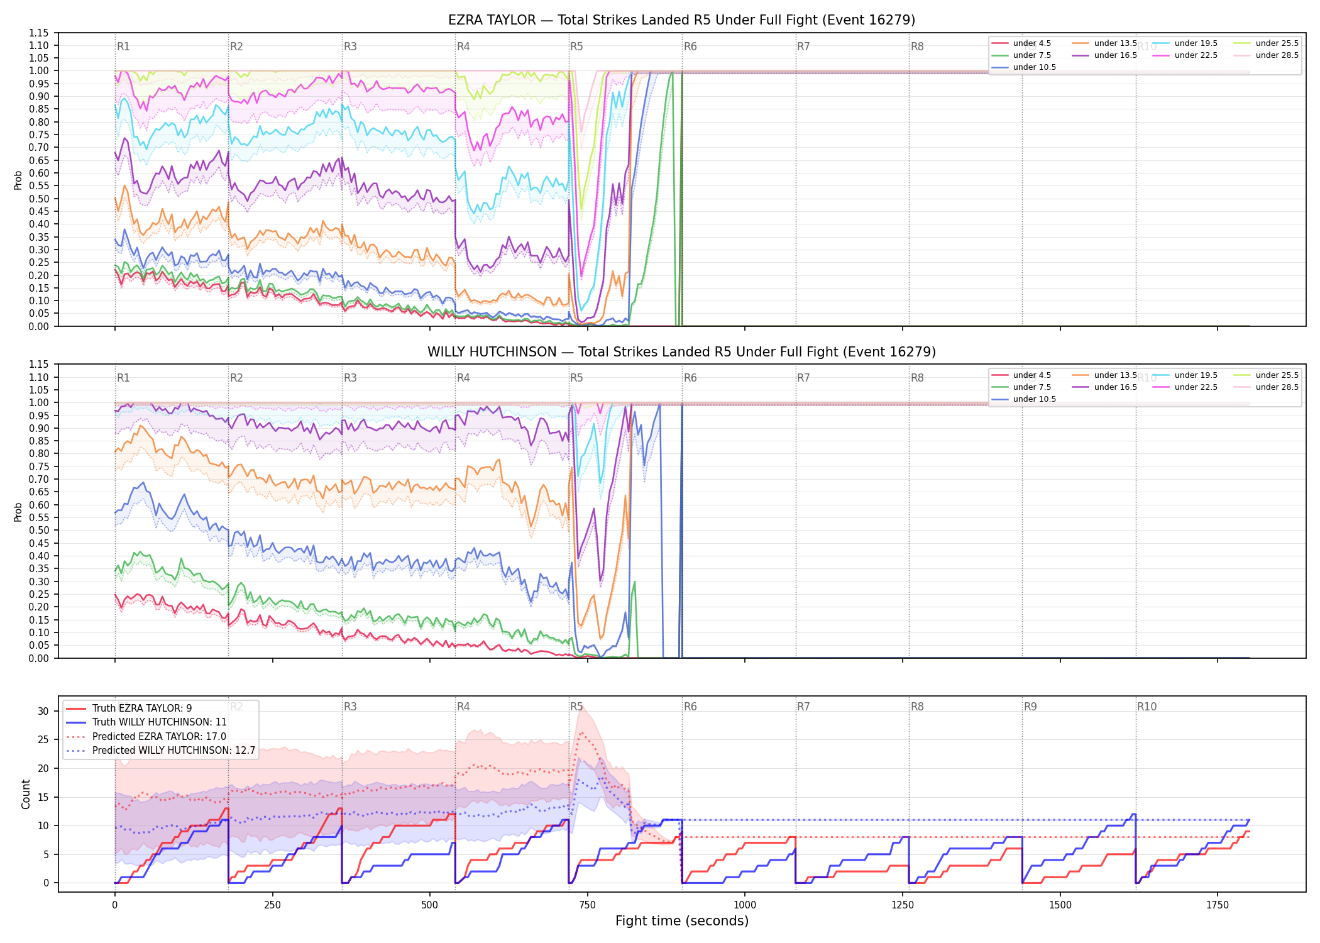Click the 0.50 tick on Ezra Taylor Prob axis
This screenshot has height=943, width=1320.
point(39,199)
